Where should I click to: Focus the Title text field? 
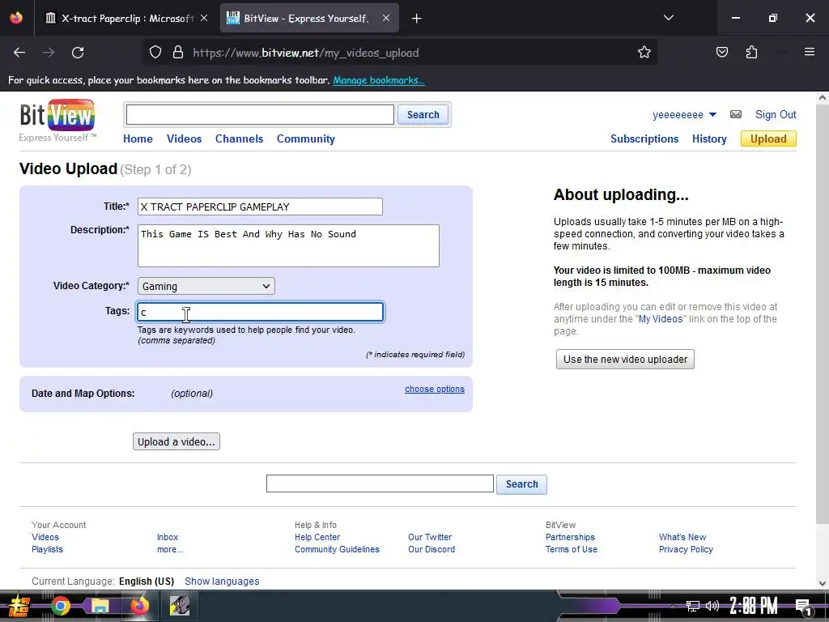click(260, 207)
